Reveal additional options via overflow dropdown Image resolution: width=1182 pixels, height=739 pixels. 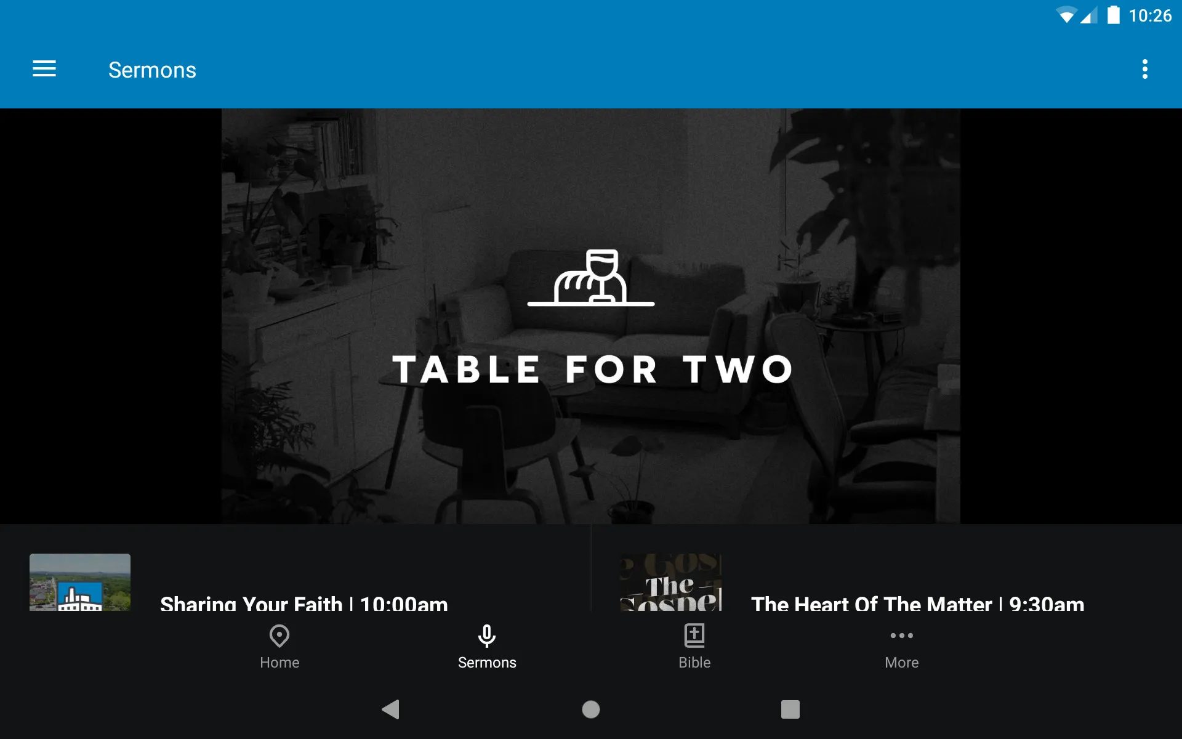(x=1146, y=69)
